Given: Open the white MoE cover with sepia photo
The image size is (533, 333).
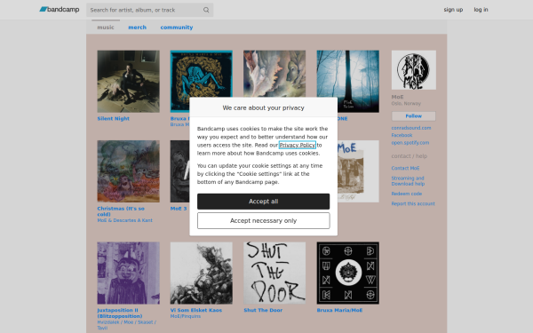Looking at the screenshot, I should click(358, 171).
